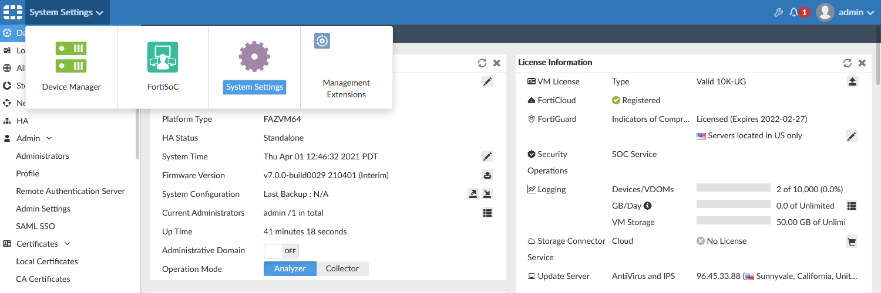The height and width of the screenshot is (293, 881).
Task: View Current Administrators list icon
Action: point(487,213)
